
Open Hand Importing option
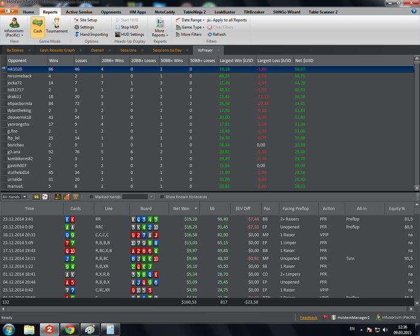pyautogui.click(x=91, y=34)
